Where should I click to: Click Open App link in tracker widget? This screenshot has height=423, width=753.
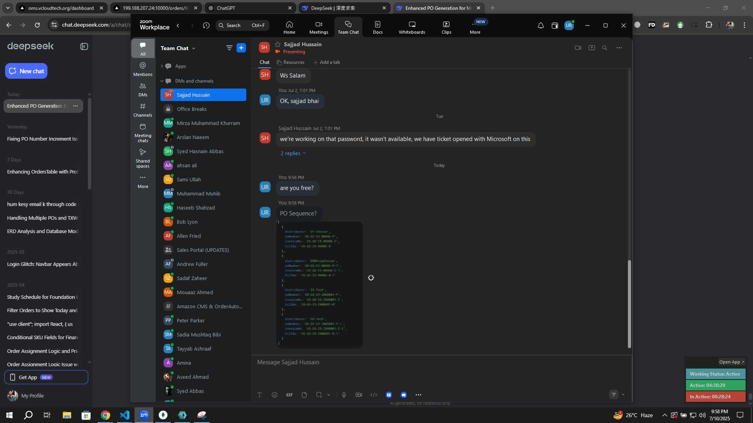pyautogui.click(x=731, y=362)
